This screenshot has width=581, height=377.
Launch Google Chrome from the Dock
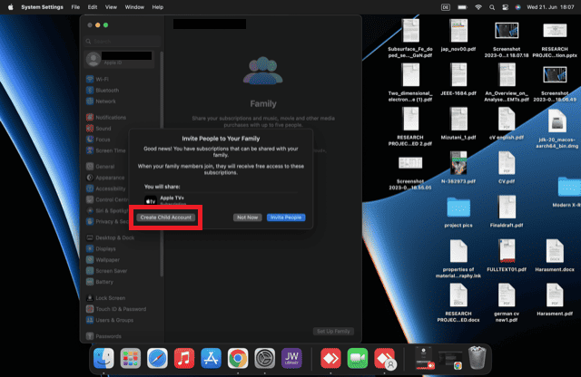pyautogui.click(x=238, y=357)
